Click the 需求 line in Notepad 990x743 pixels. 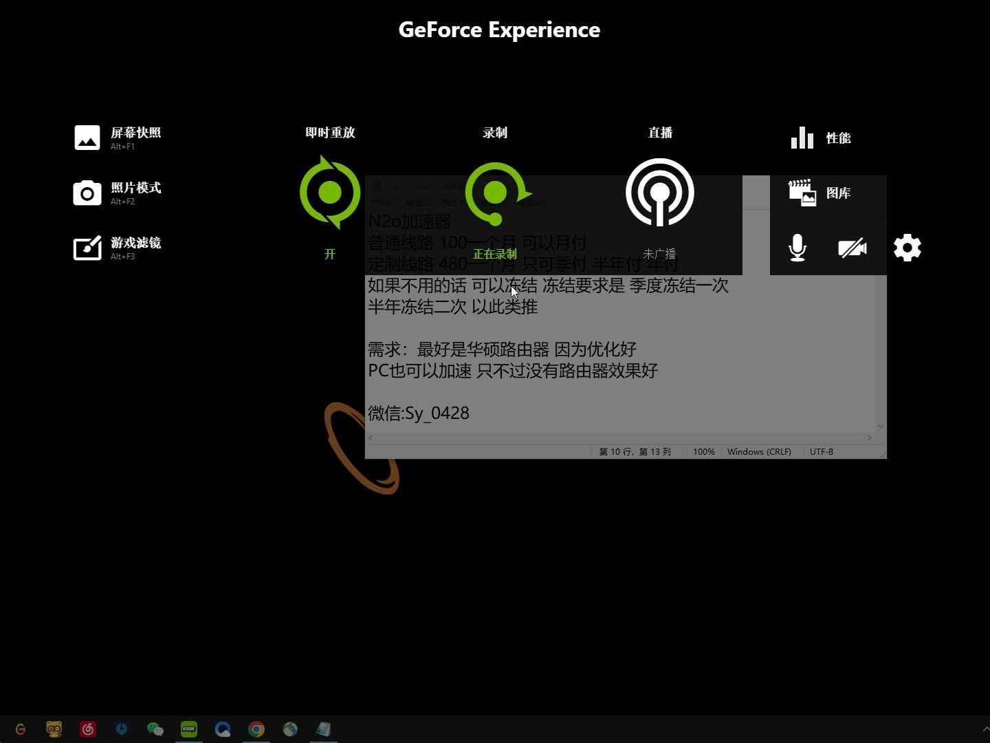(503, 349)
